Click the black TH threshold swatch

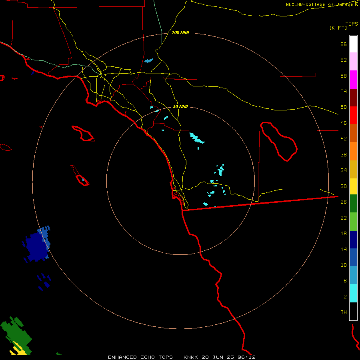pos(353,311)
